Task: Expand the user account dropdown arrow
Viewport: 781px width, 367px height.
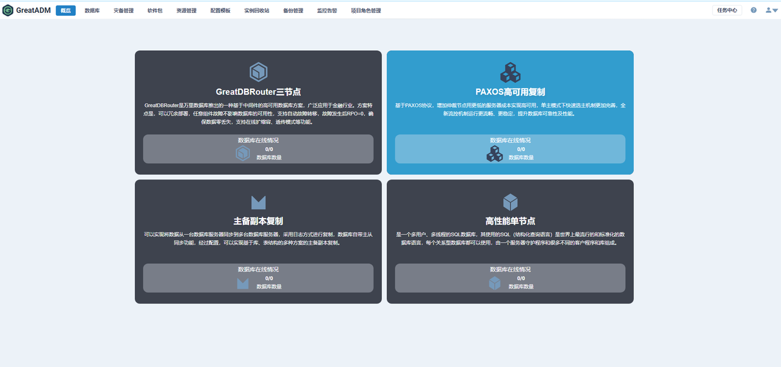Action: click(x=775, y=10)
